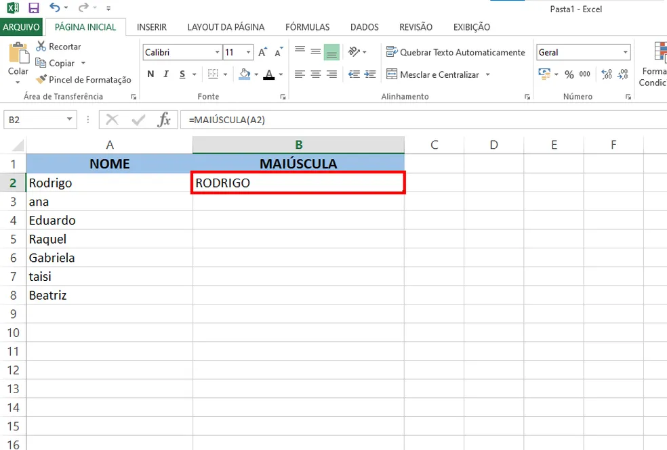Click the insert function fx icon
667x450 pixels.
pos(164,120)
